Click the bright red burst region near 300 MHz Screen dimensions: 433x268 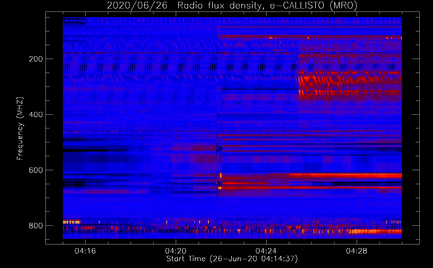350,83
